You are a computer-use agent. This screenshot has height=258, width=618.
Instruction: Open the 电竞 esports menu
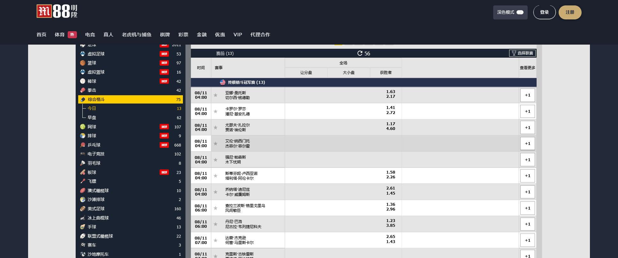[x=90, y=35]
